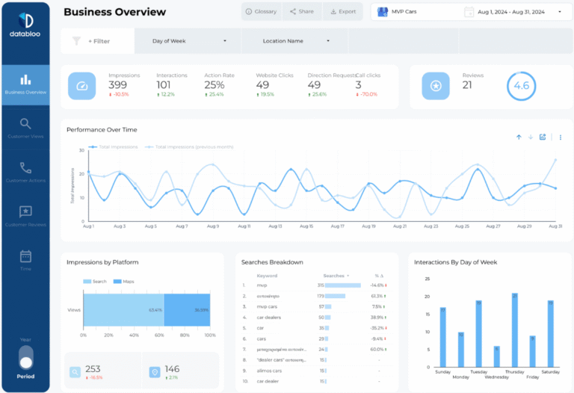Open the chart three-dot more menu
Viewport: 574px width, 393px height.
561,137
